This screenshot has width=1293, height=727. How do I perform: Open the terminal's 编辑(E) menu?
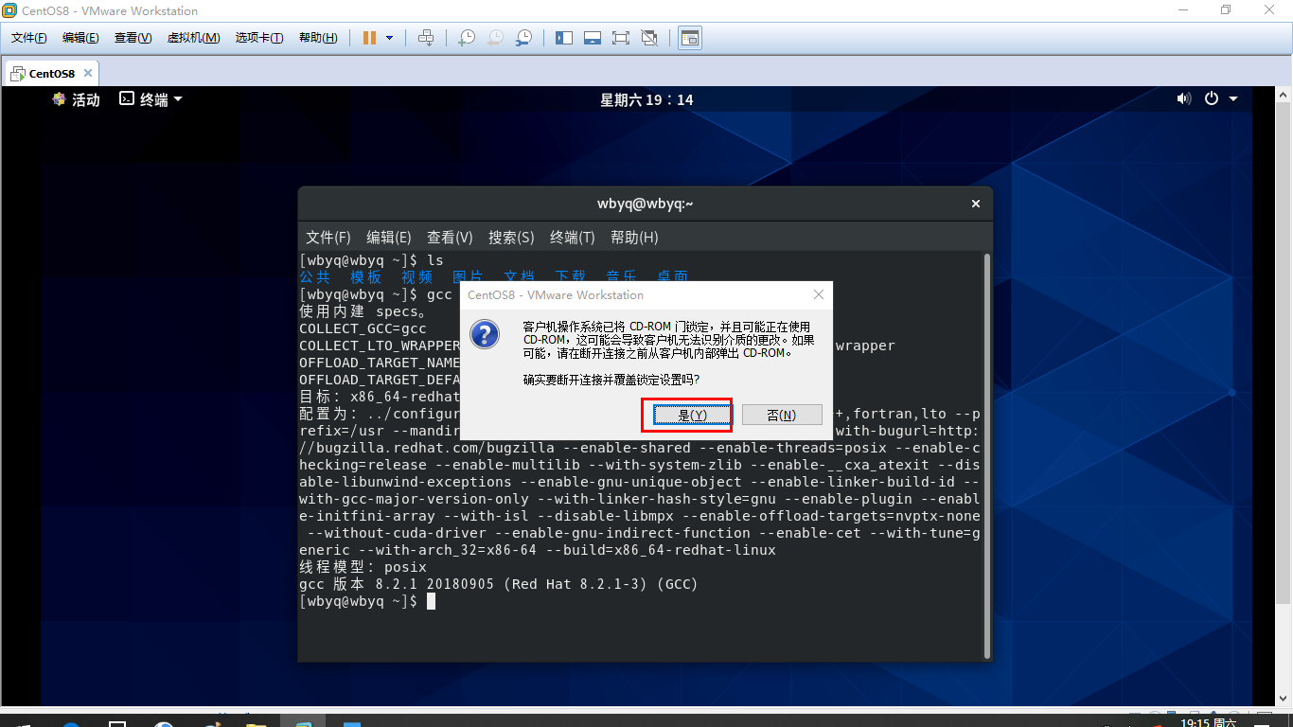tap(389, 238)
